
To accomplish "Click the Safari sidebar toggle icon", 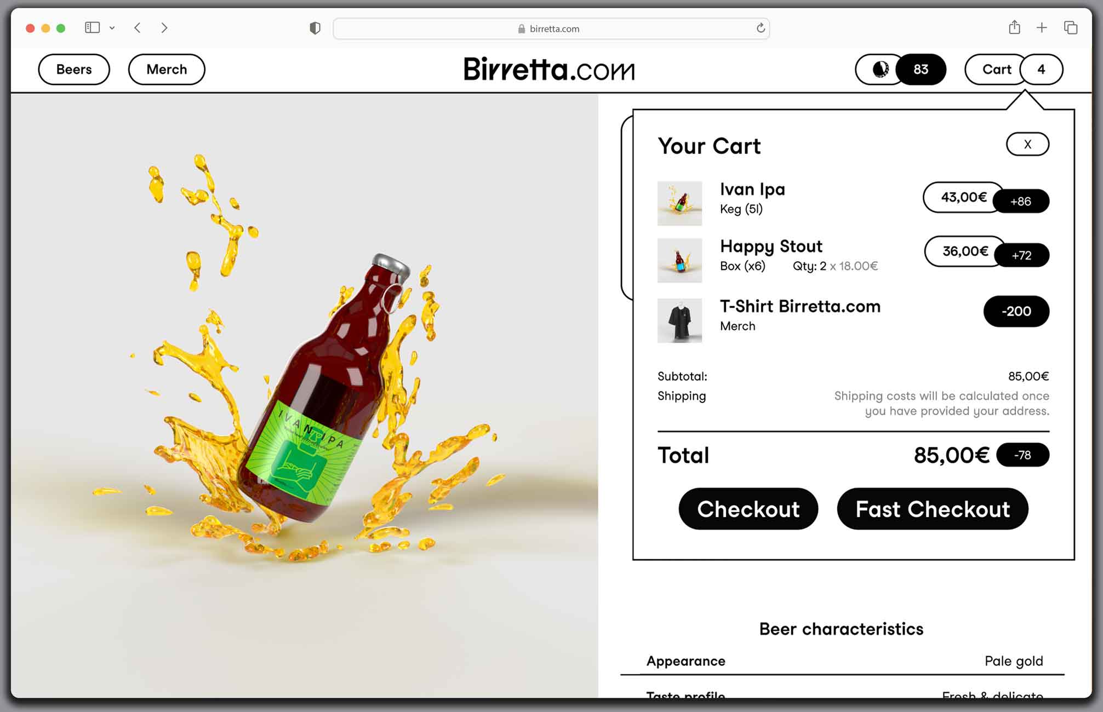I will click(x=92, y=27).
